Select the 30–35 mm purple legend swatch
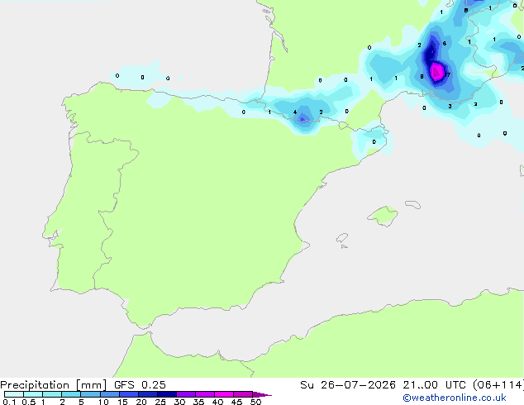This screenshot has width=524, height=405. tap(185, 394)
